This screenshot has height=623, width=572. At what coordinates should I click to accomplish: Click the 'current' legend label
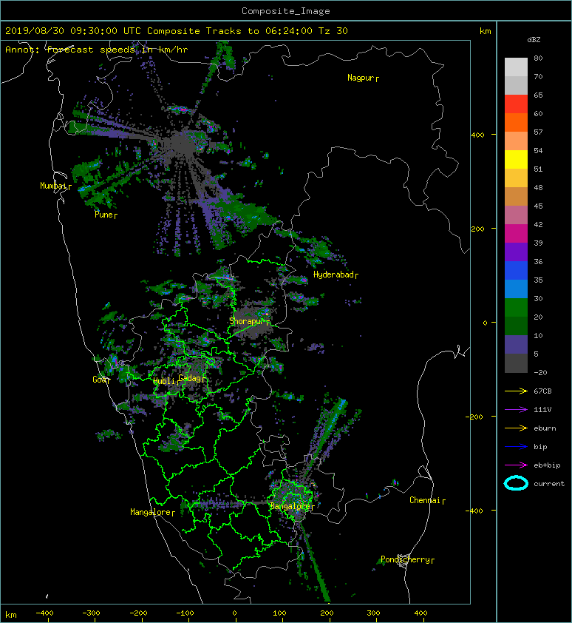tap(549, 484)
